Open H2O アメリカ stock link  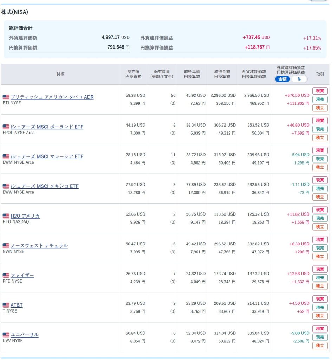25,216
